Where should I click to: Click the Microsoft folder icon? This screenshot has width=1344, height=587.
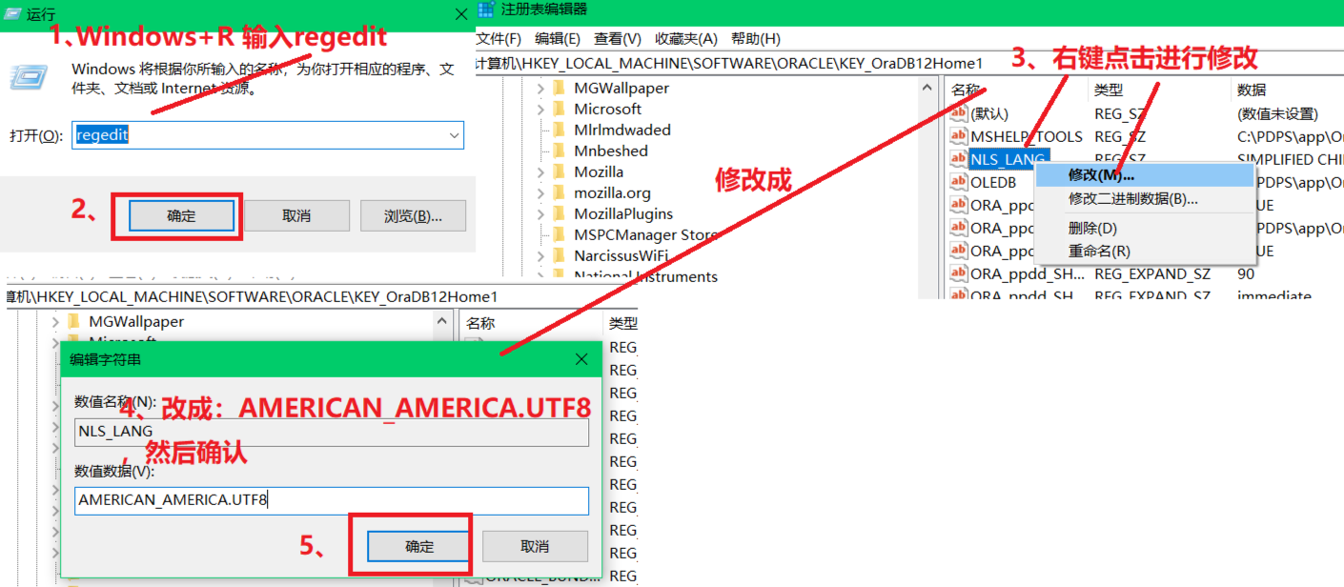560,108
